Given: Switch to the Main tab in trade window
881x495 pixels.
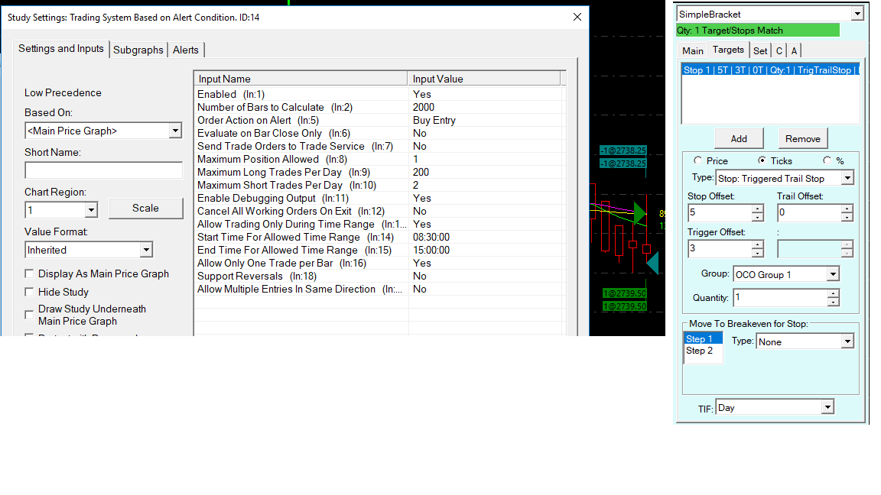Looking at the screenshot, I should click(x=692, y=50).
